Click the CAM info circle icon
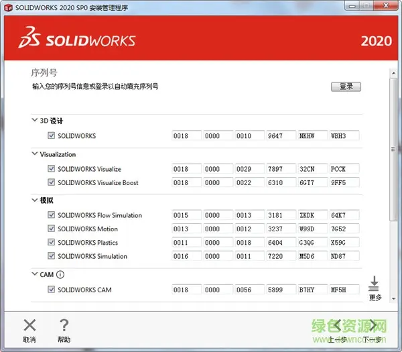This screenshot has height=352, width=402. tap(60, 274)
